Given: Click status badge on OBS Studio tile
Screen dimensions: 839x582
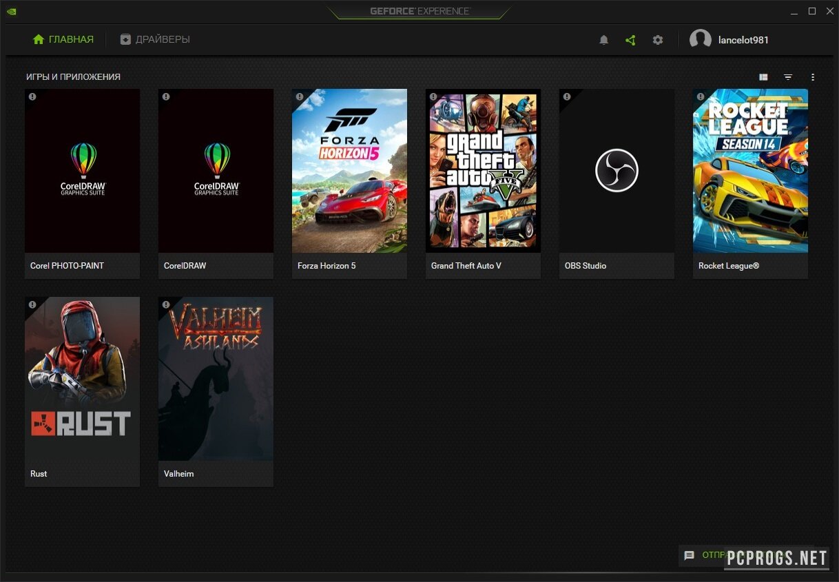Looking at the screenshot, I should 567,97.
